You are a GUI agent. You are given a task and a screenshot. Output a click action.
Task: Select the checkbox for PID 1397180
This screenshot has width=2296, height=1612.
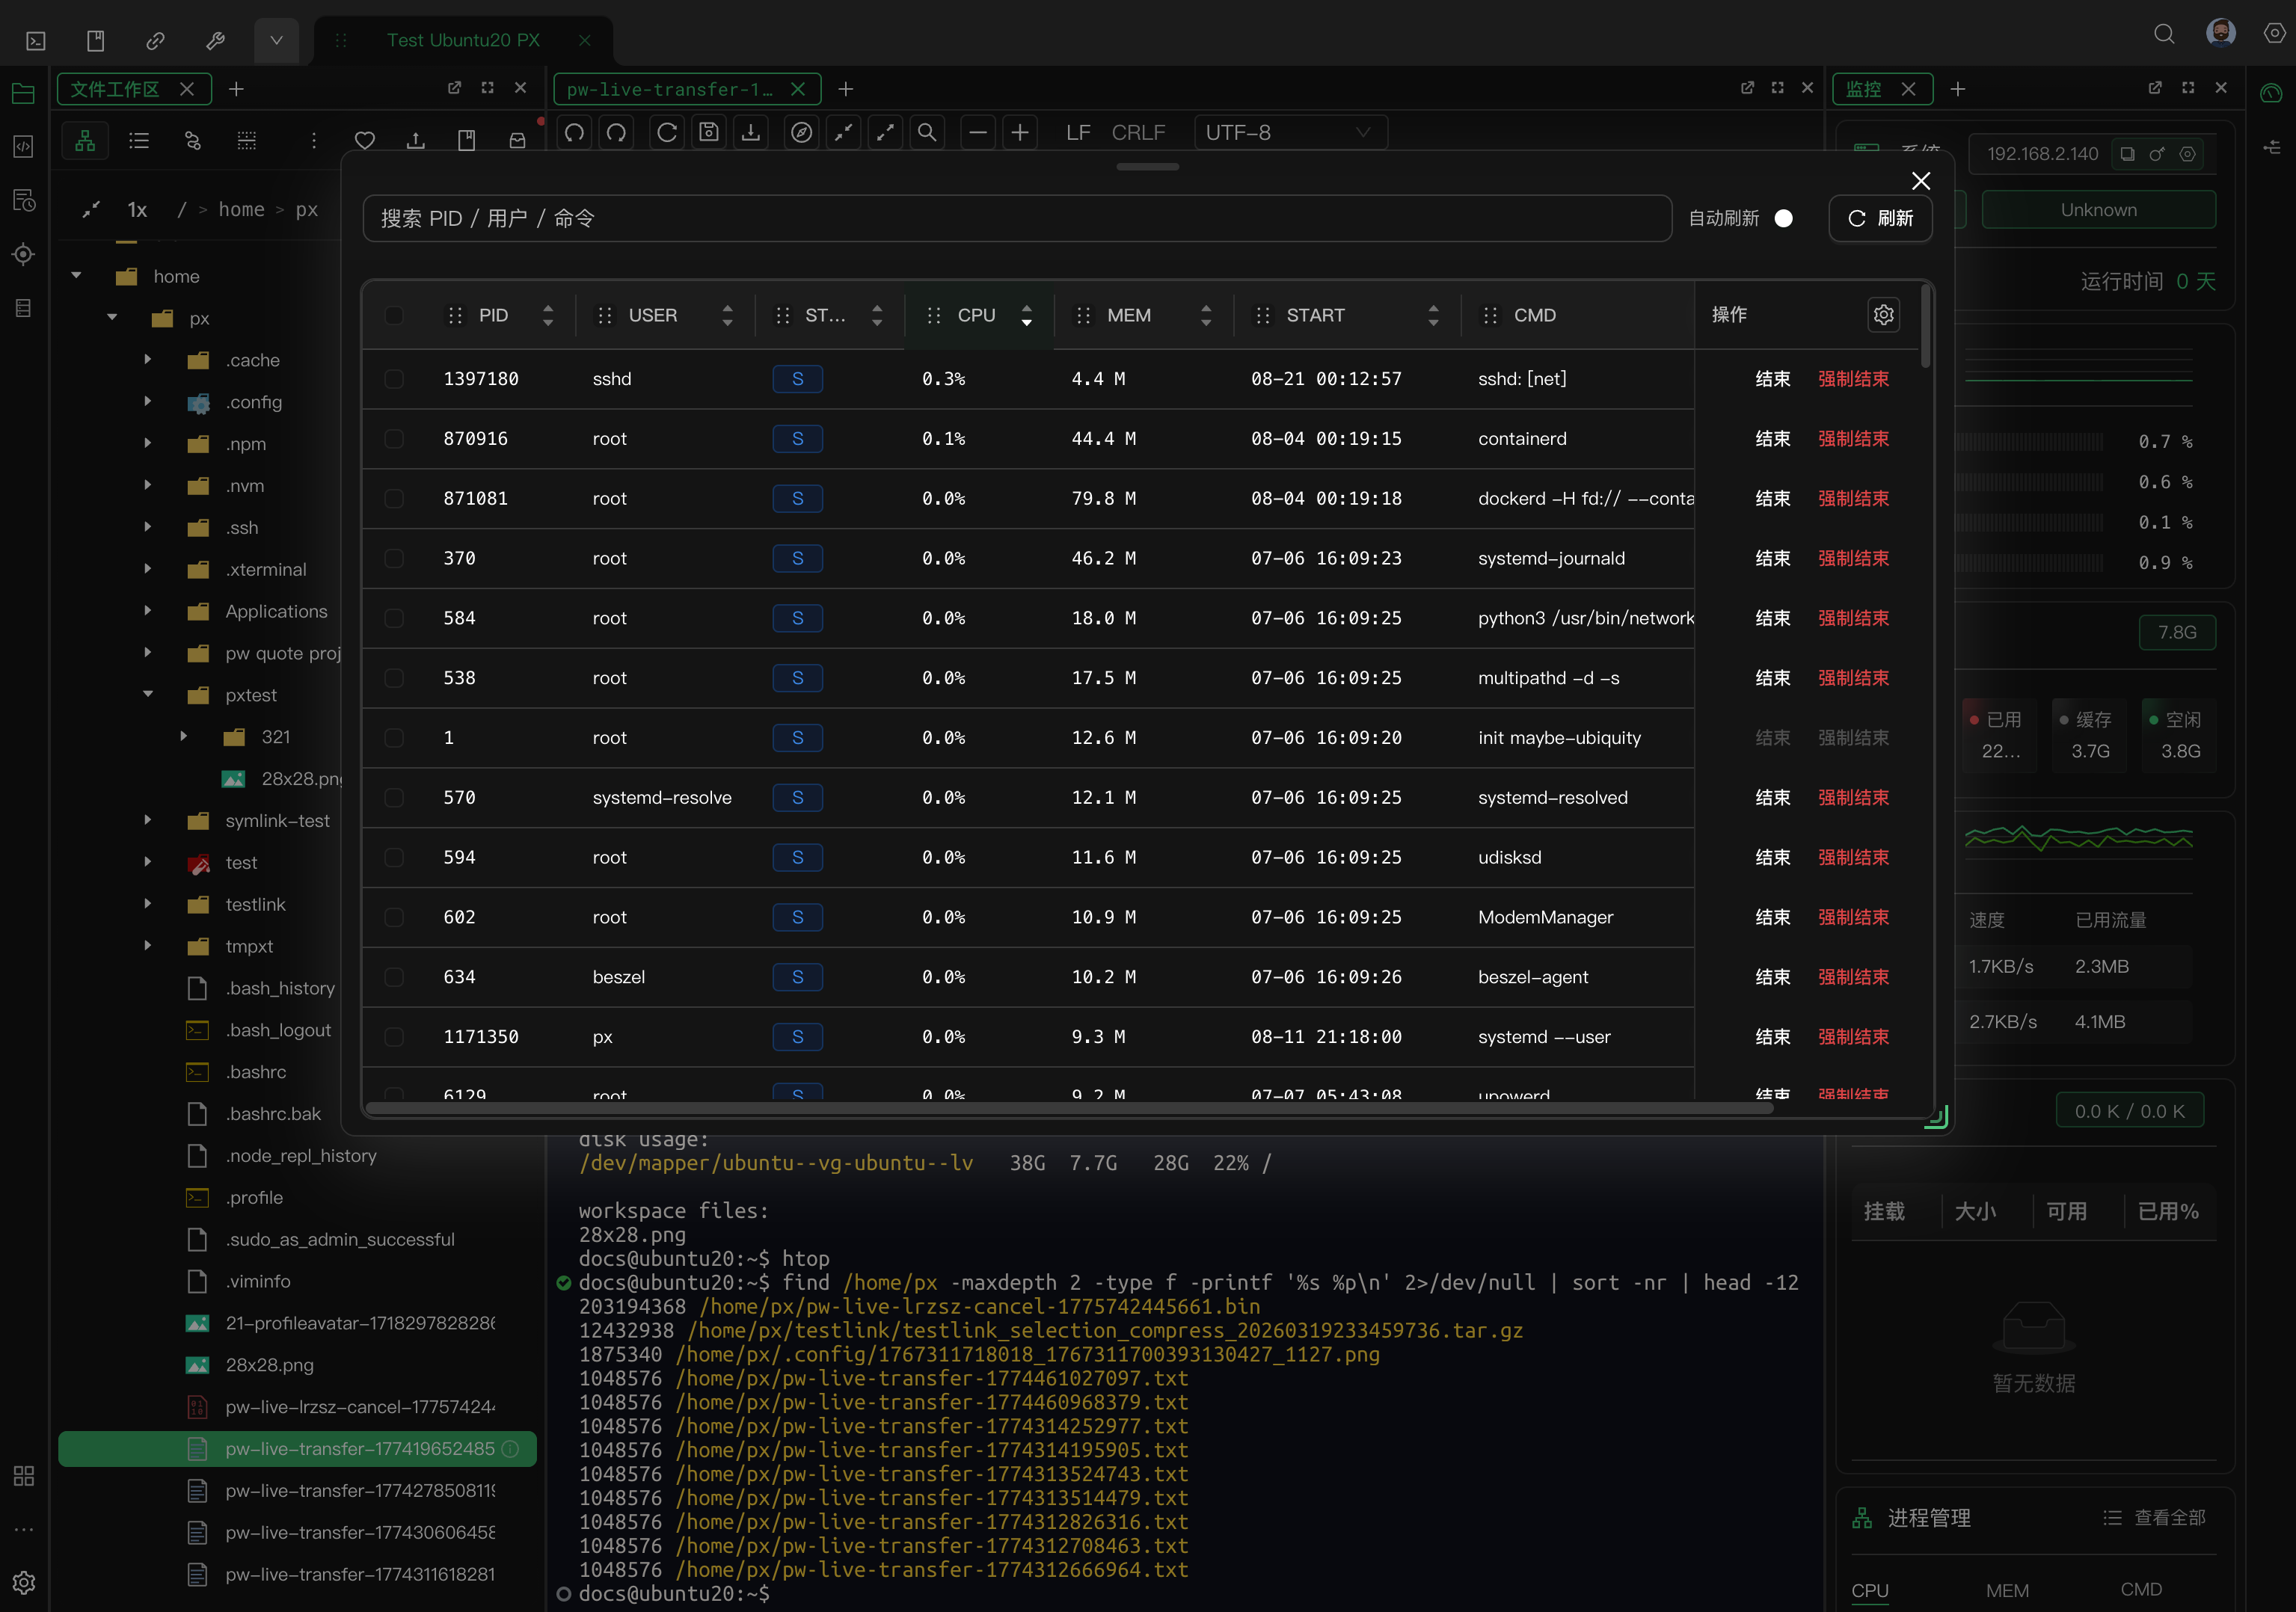(394, 379)
